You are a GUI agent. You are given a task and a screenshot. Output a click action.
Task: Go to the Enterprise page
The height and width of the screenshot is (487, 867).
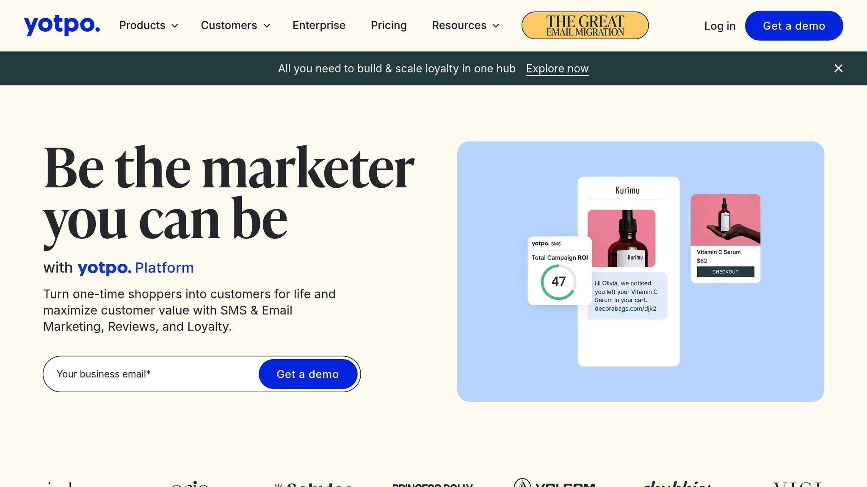point(319,25)
